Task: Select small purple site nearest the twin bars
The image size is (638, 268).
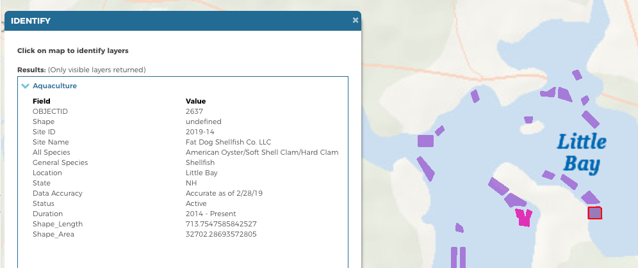Action: (459, 228)
